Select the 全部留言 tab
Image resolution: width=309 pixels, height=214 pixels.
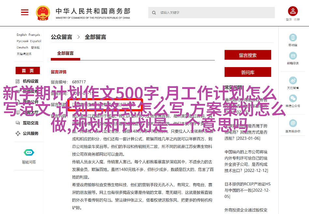click(66, 53)
